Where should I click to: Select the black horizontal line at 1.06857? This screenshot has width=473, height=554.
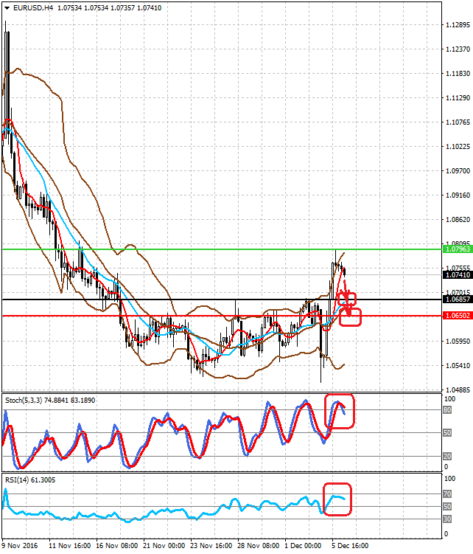pyautogui.click(x=222, y=299)
